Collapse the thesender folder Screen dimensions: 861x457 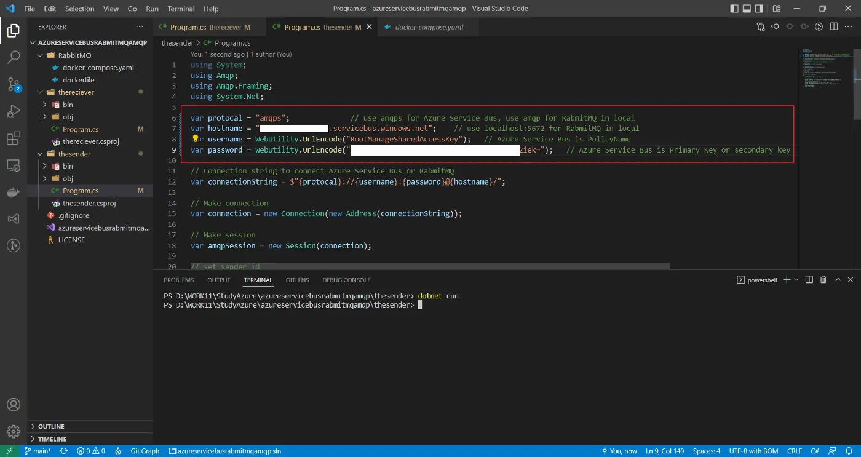41,154
